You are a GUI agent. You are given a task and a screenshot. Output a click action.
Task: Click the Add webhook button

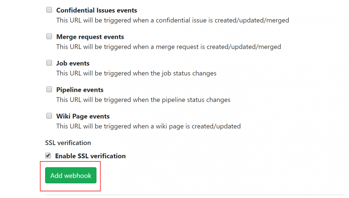70,176
